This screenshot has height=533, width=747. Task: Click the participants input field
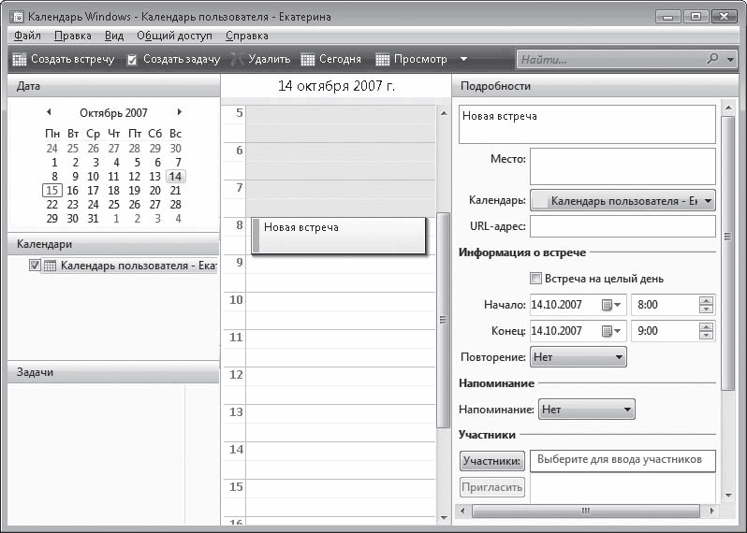[622, 461]
